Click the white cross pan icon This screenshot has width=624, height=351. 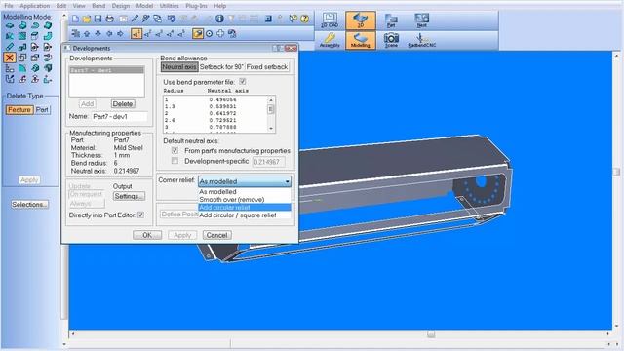tap(220, 34)
